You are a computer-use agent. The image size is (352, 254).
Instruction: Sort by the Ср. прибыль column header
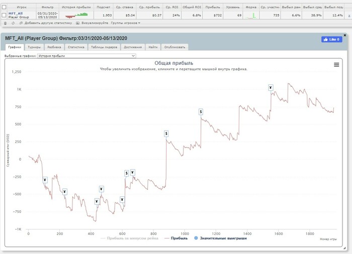tap(149, 7)
